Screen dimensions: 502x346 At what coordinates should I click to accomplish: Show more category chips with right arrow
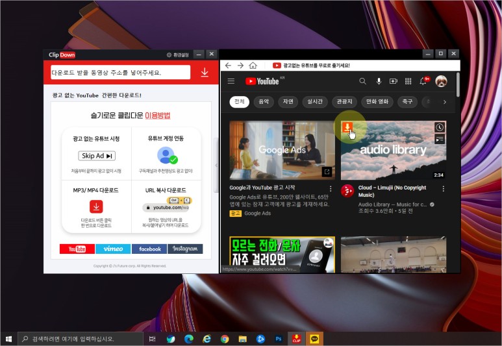pyautogui.click(x=444, y=102)
